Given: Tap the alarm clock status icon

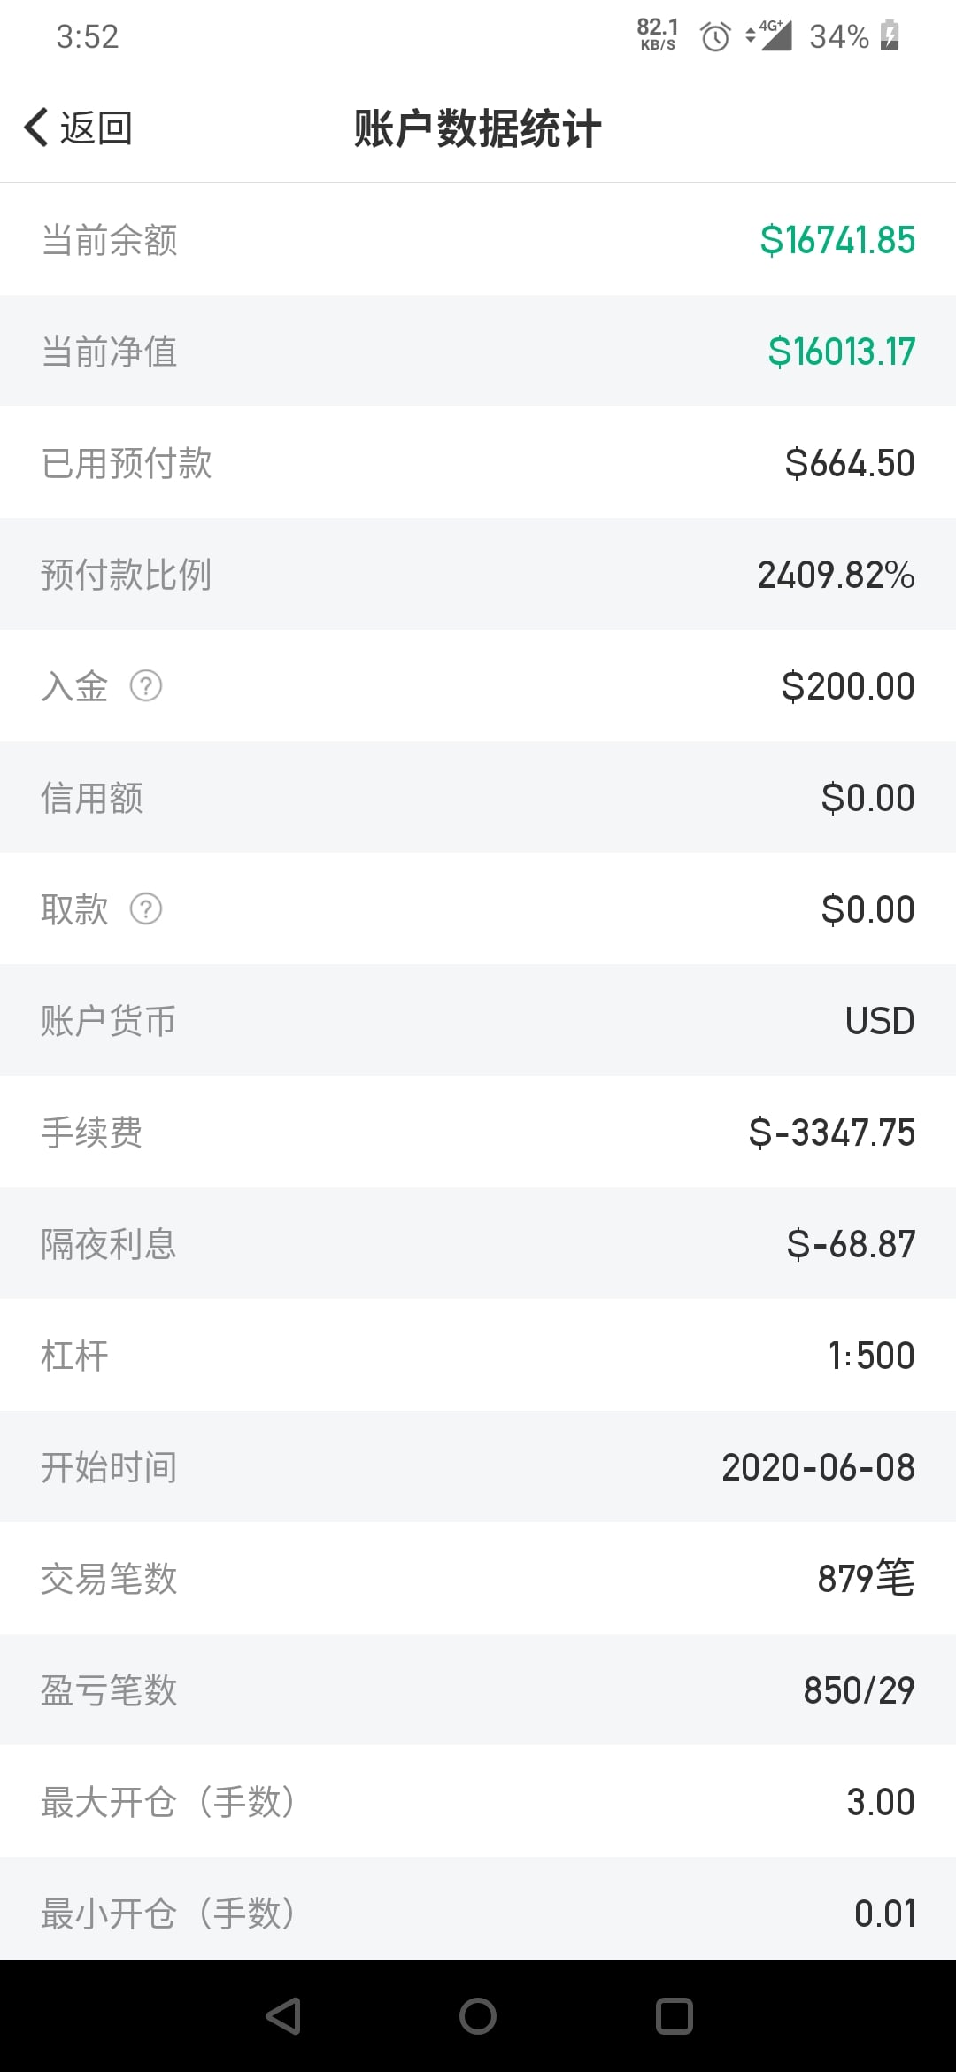Looking at the screenshot, I should 715,37.
